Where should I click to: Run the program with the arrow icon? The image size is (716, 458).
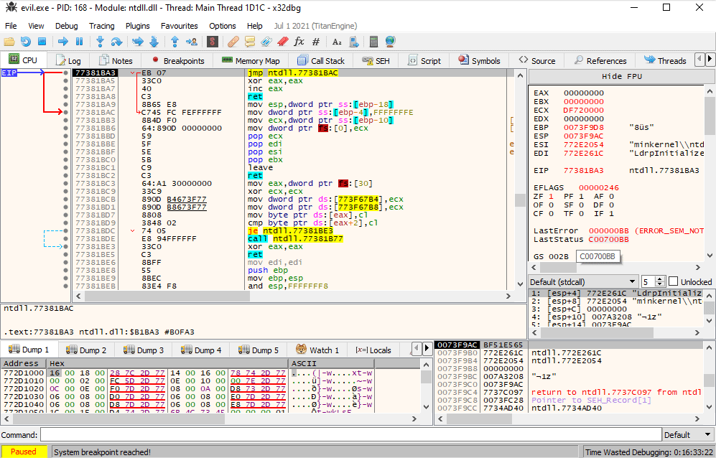pos(63,42)
